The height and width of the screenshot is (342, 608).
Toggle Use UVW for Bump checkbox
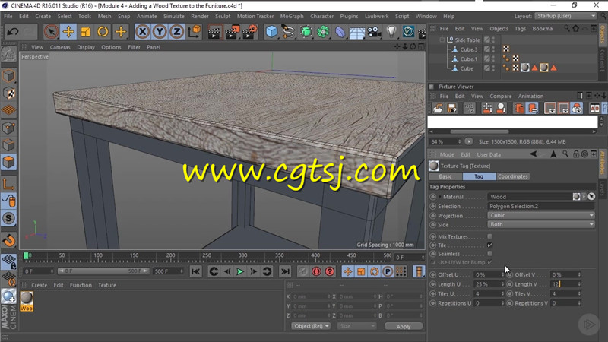[x=489, y=262]
